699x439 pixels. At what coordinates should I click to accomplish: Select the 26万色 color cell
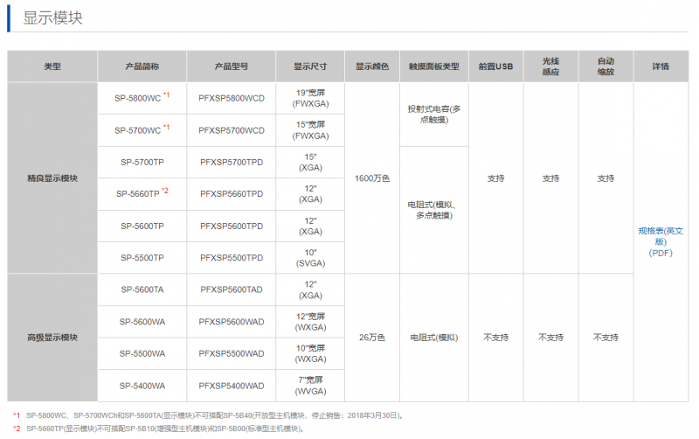tap(372, 338)
